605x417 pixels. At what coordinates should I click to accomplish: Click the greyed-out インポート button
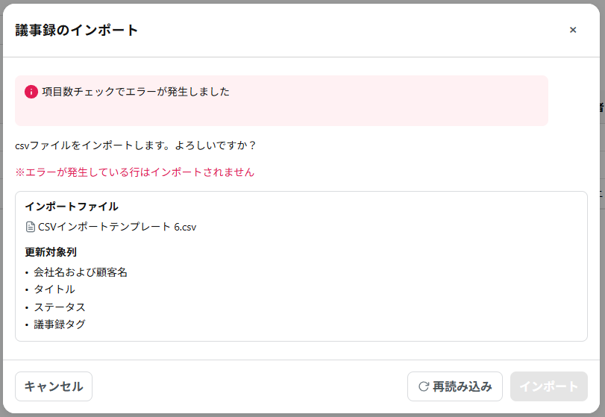coord(548,386)
